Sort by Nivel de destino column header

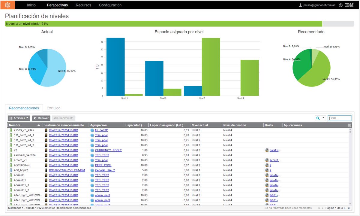pos(235,125)
